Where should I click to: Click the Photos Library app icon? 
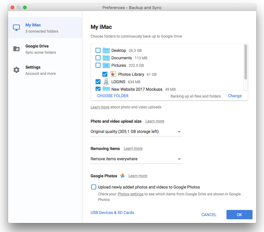(x=113, y=74)
